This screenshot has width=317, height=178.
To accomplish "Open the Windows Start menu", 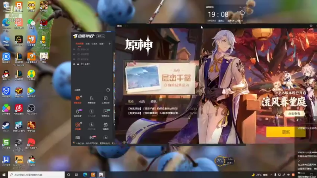I will [4, 174].
